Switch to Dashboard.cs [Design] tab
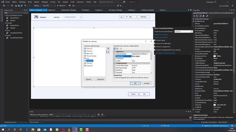The height and width of the screenshot is (132, 236). [x=69, y=10]
